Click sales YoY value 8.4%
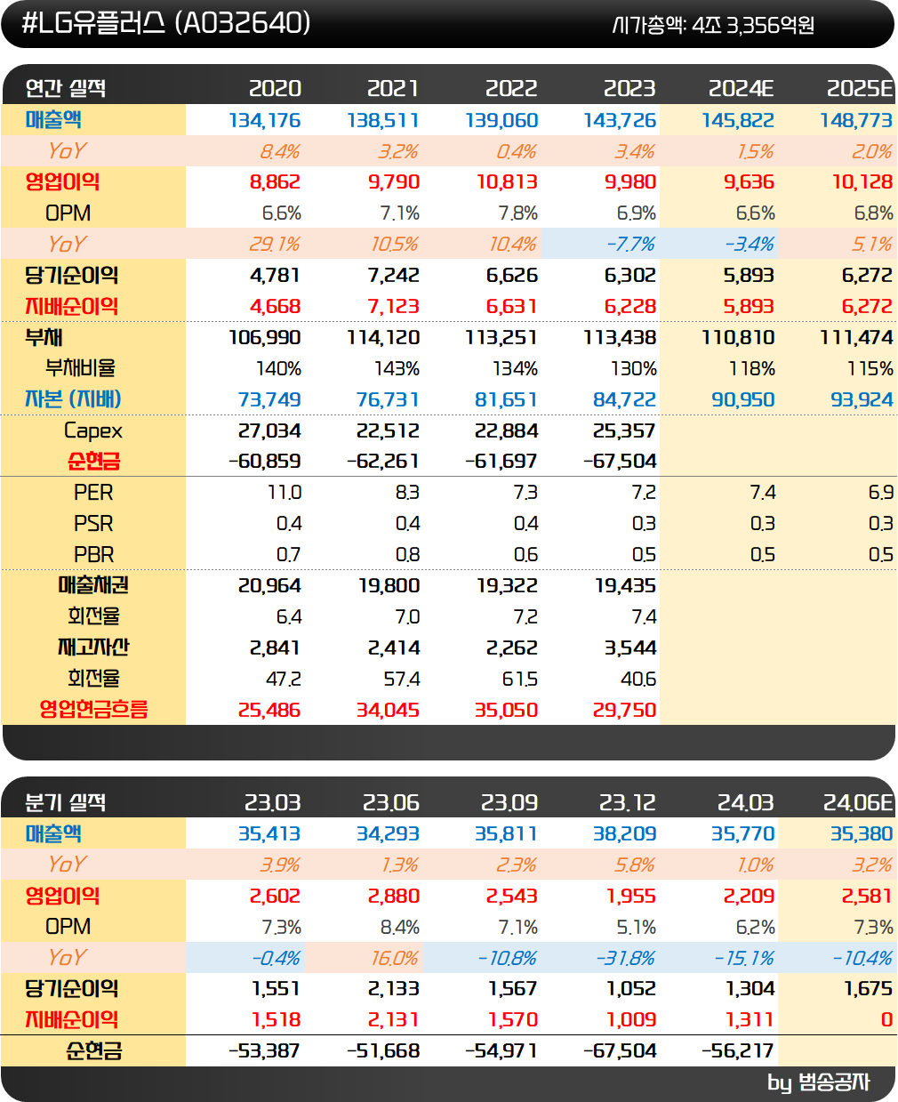This screenshot has height=1102, width=898. click(x=280, y=151)
